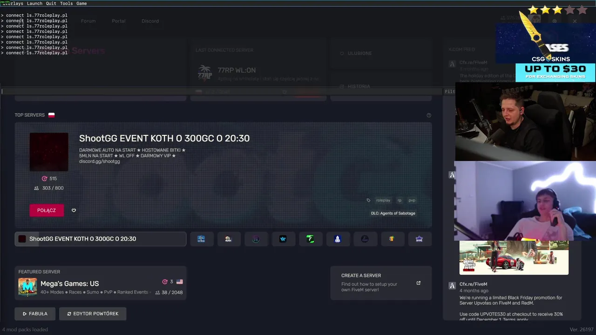596x335 pixels.
Task: Select the orange-green server icon
Action: 392,239
